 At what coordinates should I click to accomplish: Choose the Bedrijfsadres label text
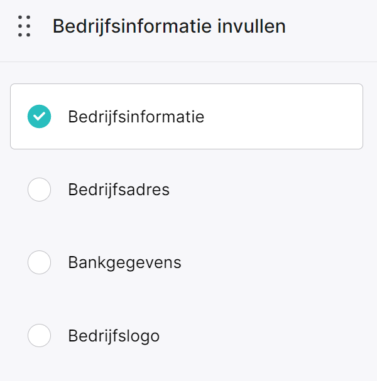(x=119, y=190)
